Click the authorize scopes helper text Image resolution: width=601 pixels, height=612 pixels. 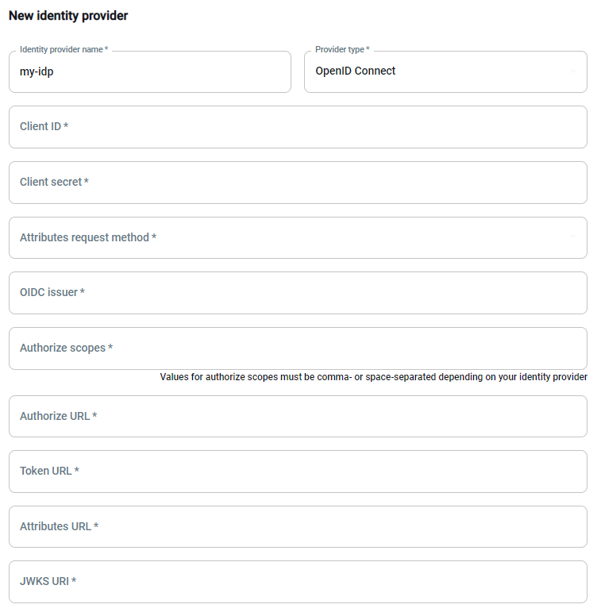pos(373,377)
